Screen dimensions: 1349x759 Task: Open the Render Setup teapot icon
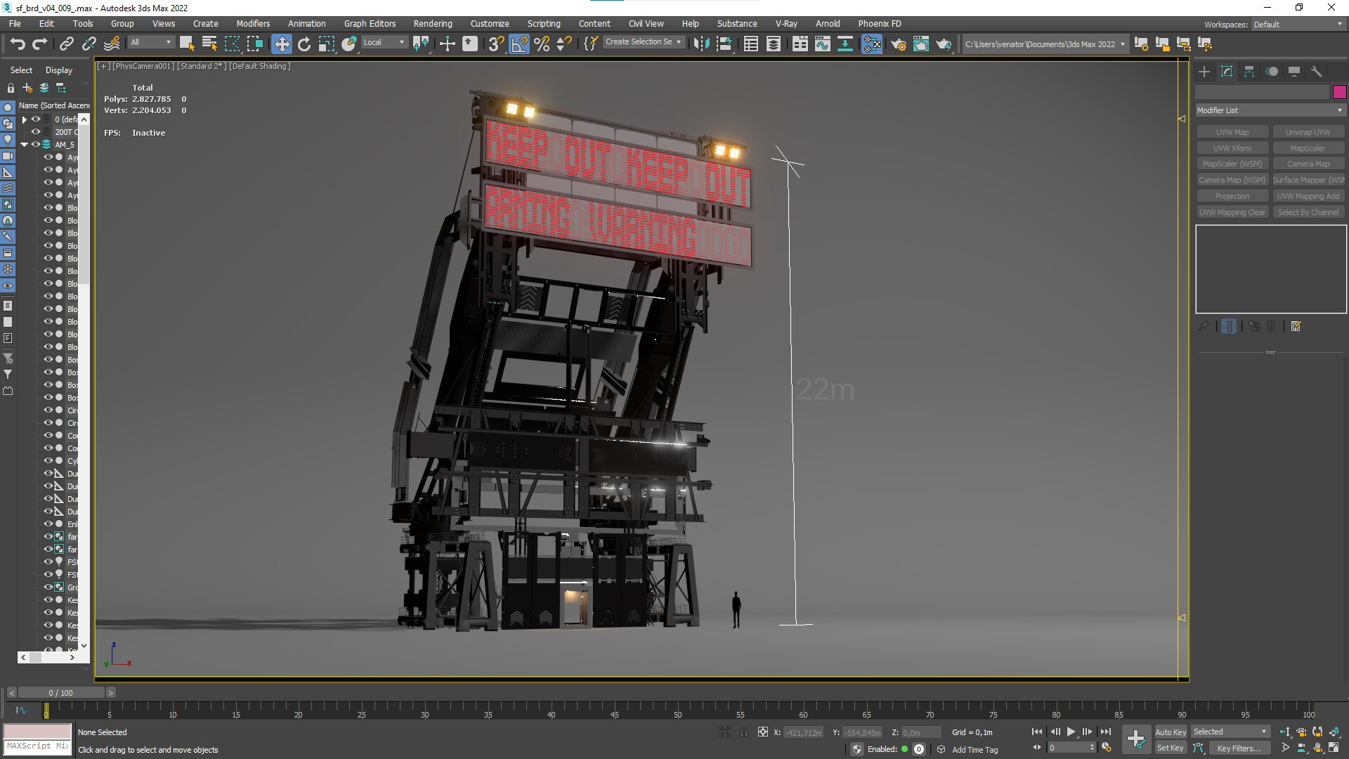[898, 44]
